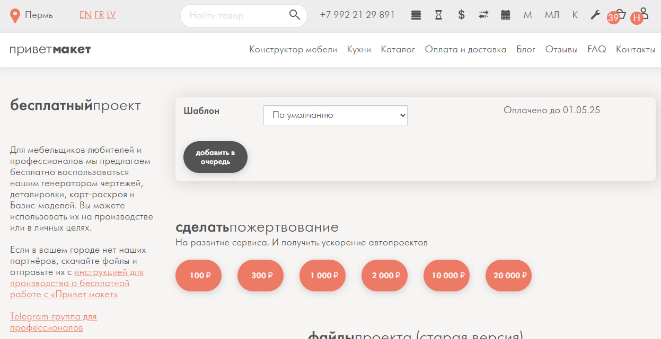Open Конструктор мебели menu item
Screen dimensions: 661x339
coord(293,50)
